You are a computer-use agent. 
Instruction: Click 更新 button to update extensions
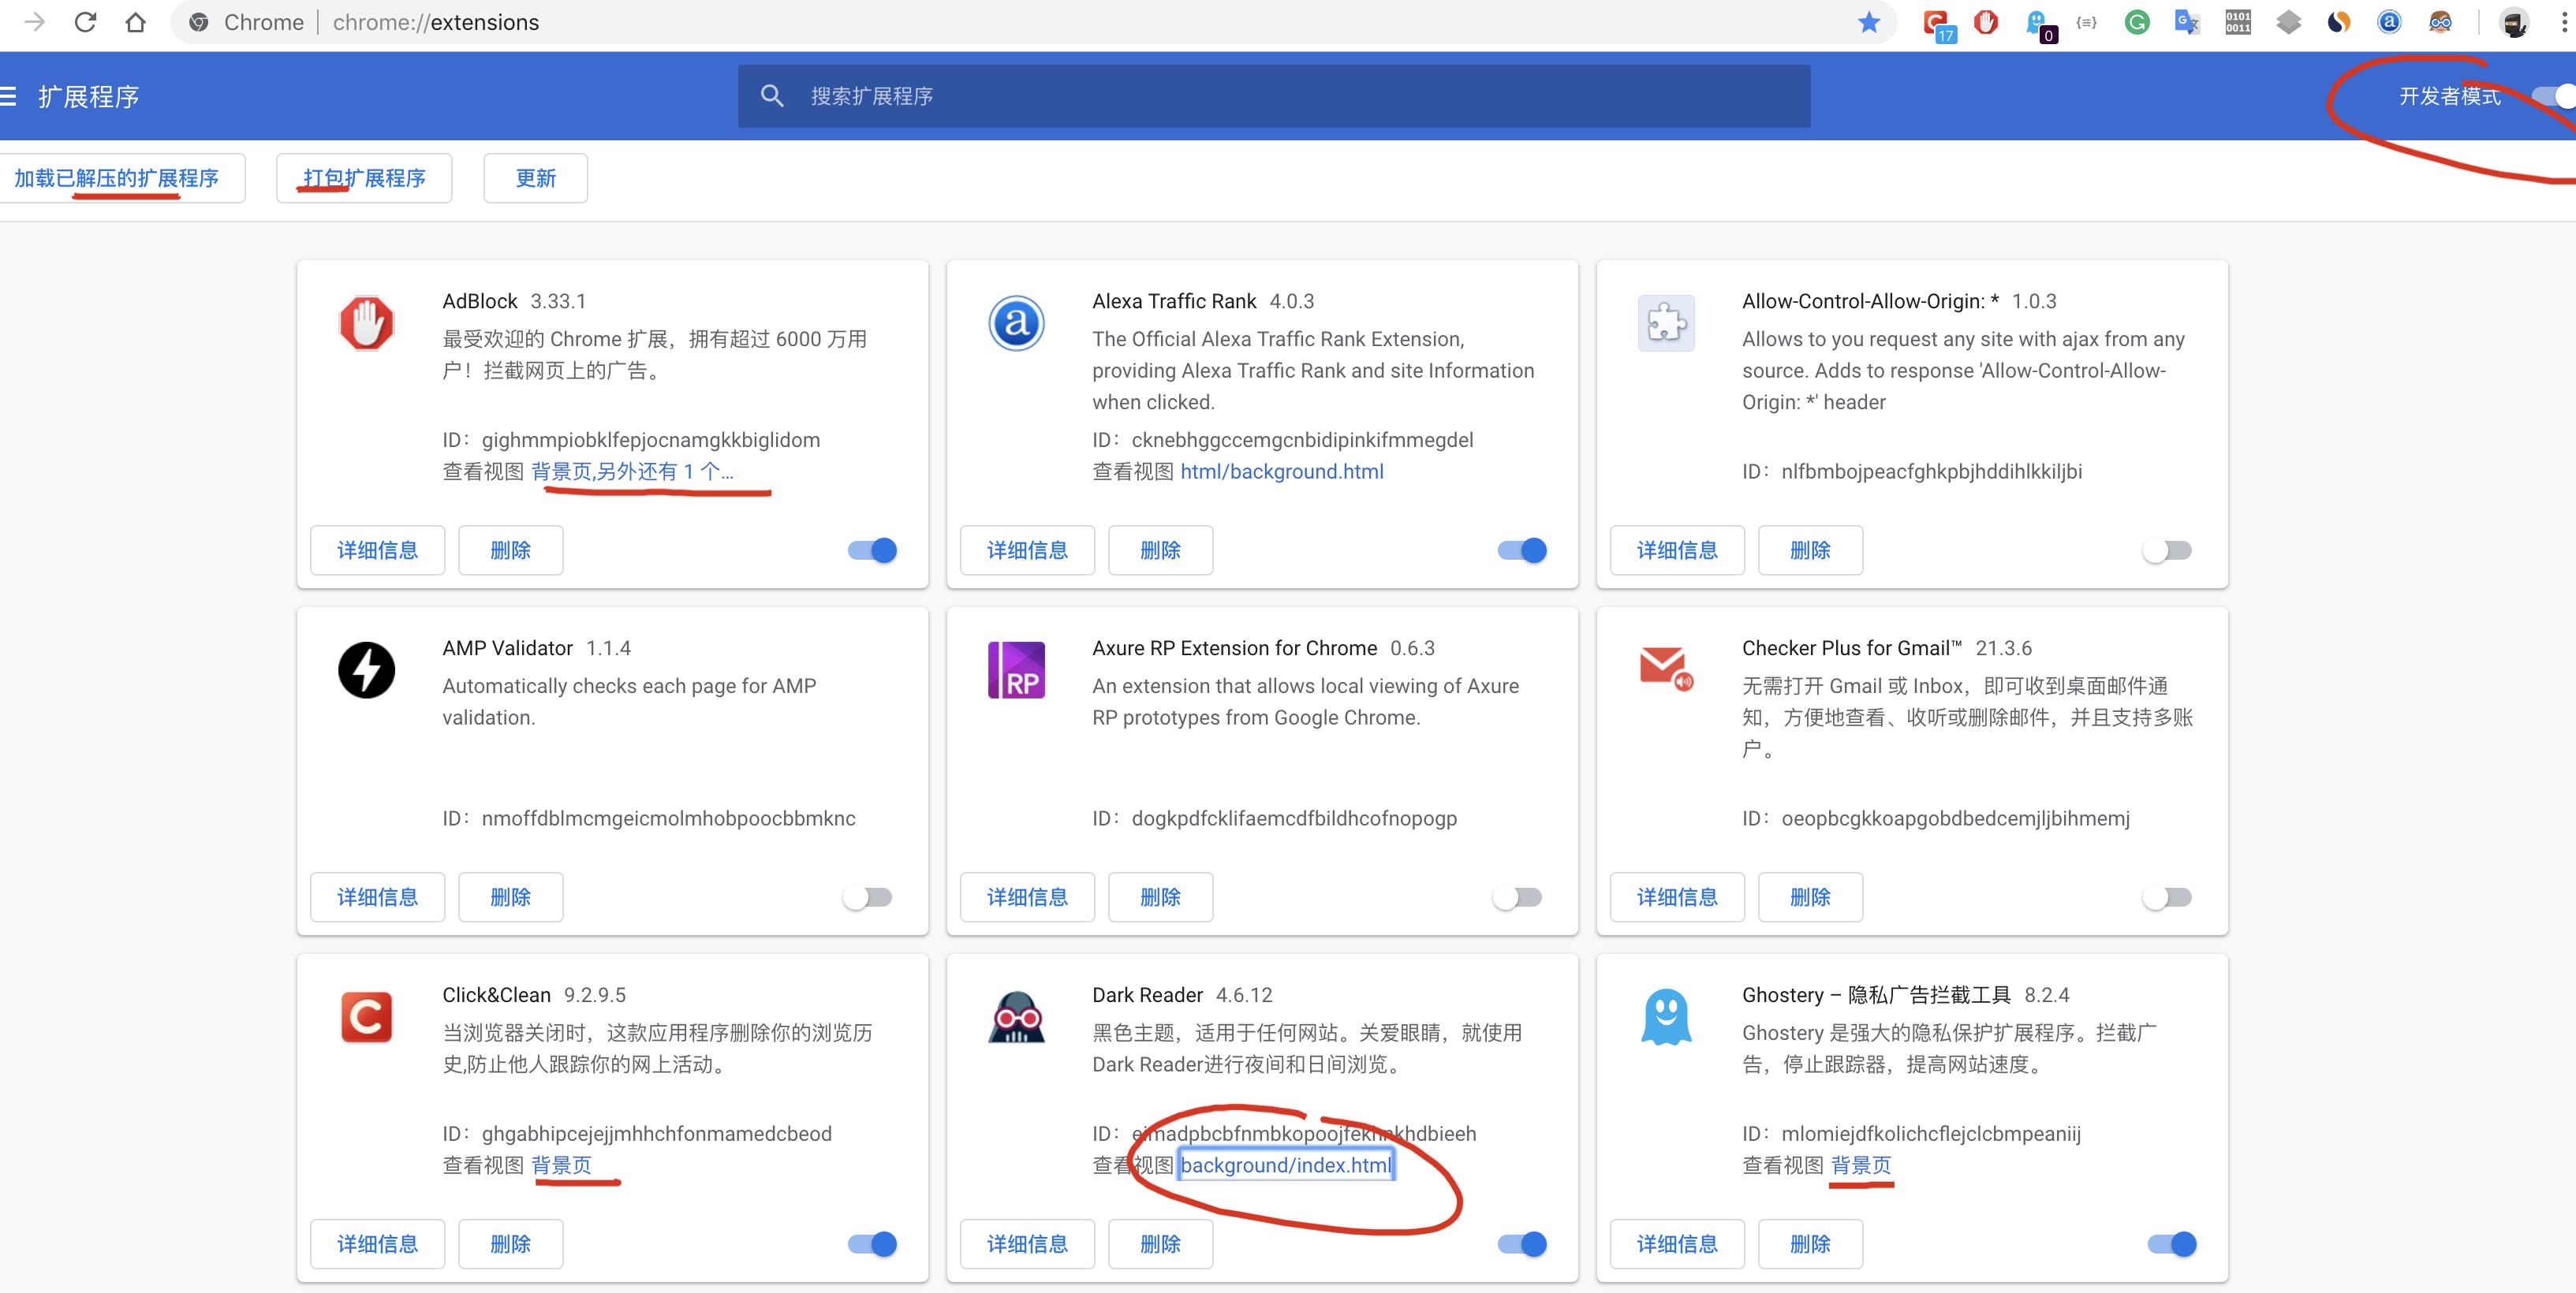point(531,178)
